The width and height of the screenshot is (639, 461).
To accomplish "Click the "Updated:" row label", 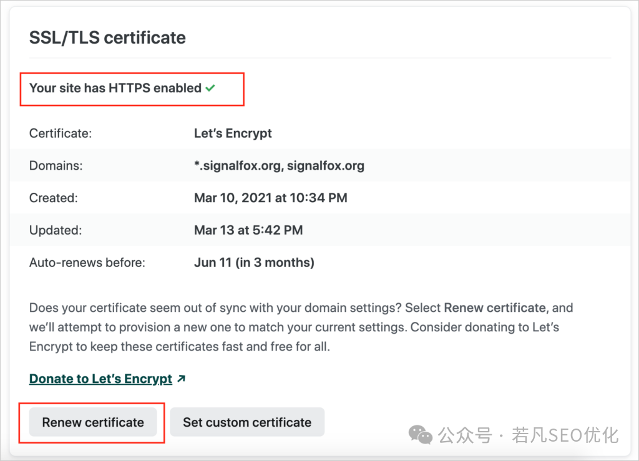I will click(x=56, y=230).
